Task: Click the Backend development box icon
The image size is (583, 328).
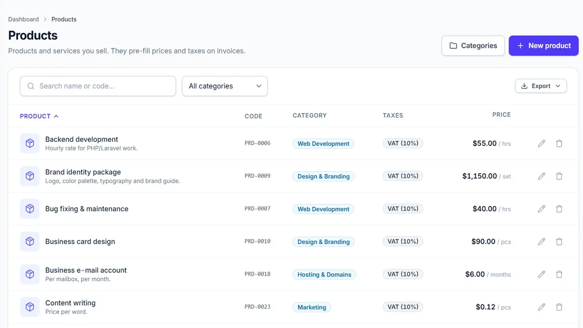Action: click(30, 143)
